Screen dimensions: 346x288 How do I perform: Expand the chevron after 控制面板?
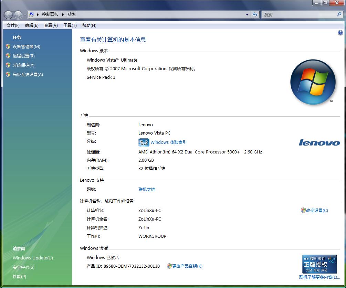pyautogui.click(x=63, y=14)
